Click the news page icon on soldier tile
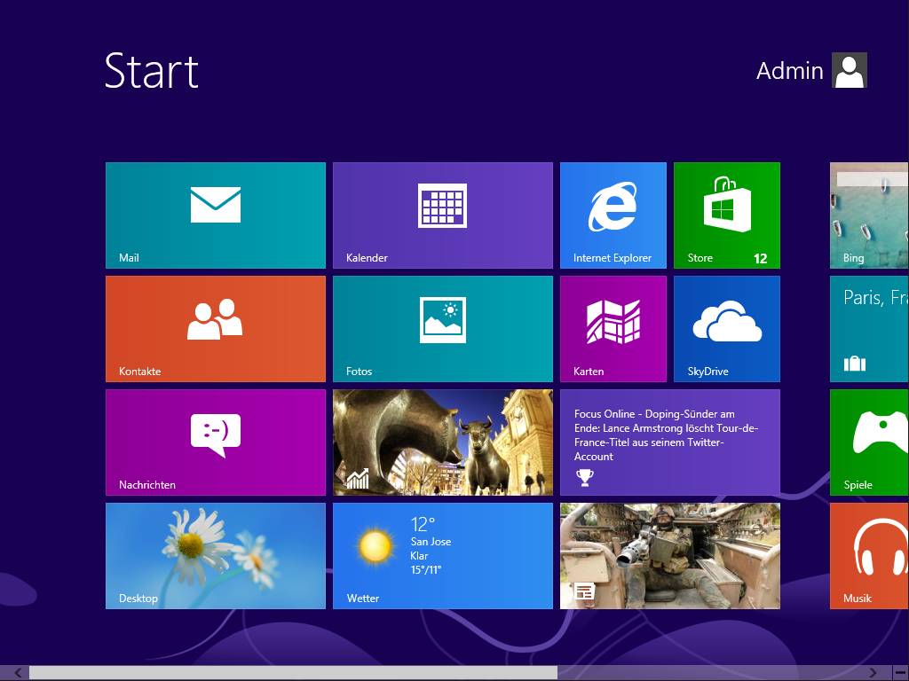 click(x=584, y=591)
